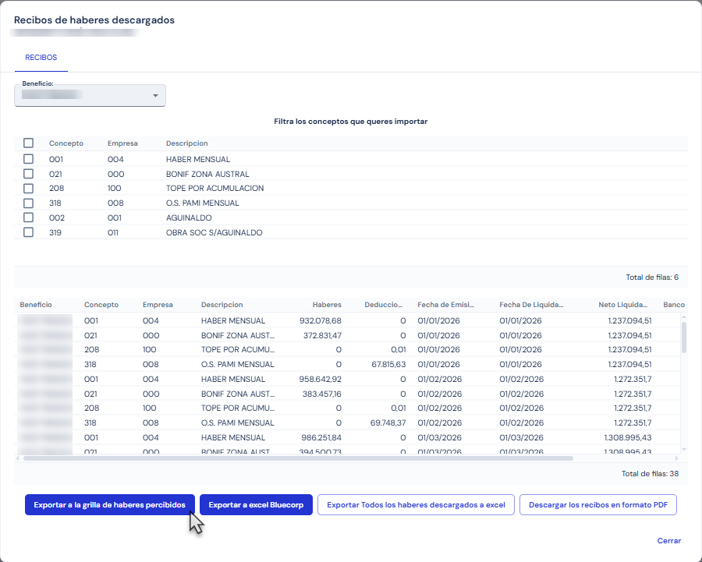Sort by the Fecha de Emisi... column header
The image size is (702, 562).
[x=445, y=305]
